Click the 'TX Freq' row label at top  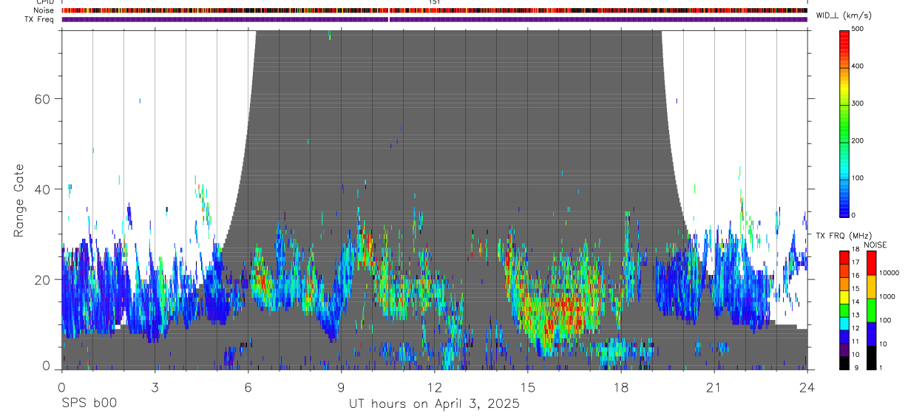pos(40,19)
